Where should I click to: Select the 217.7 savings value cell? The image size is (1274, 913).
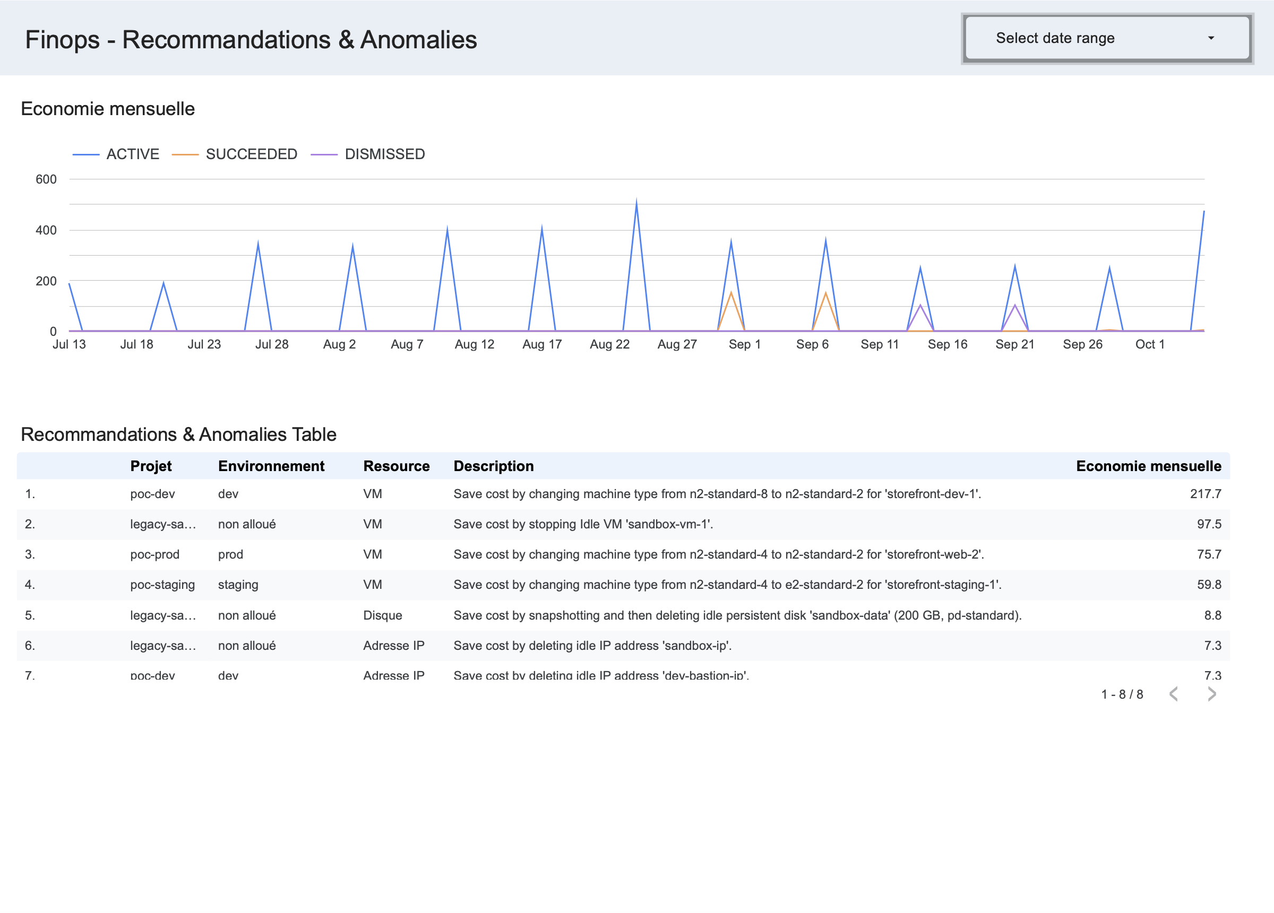(1206, 494)
